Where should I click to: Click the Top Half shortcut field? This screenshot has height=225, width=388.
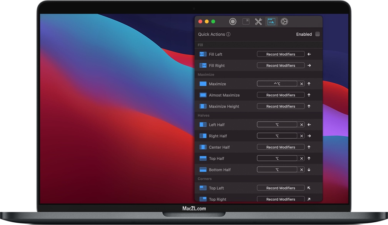click(x=278, y=158)
